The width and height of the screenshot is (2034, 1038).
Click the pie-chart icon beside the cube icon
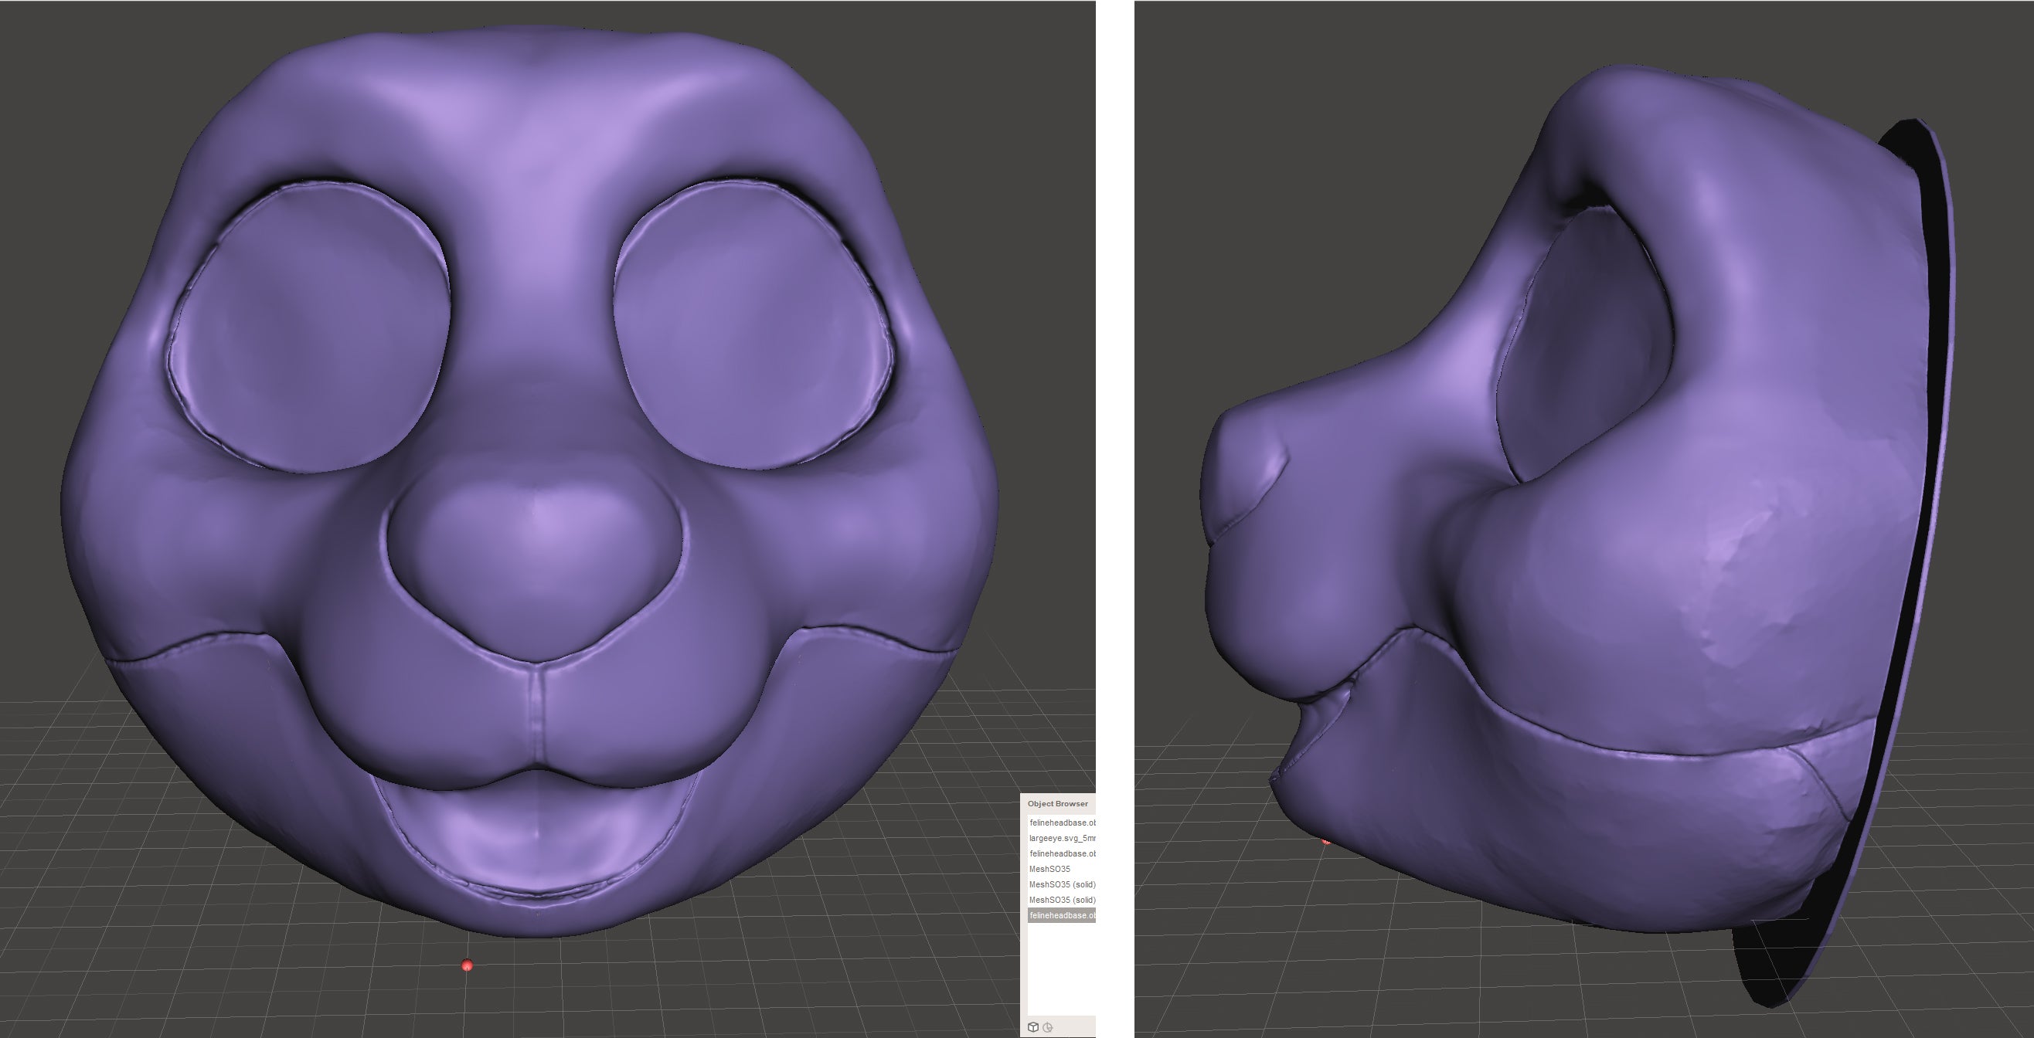1048,1027
